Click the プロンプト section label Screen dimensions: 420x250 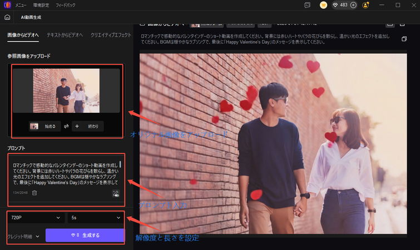16,148
